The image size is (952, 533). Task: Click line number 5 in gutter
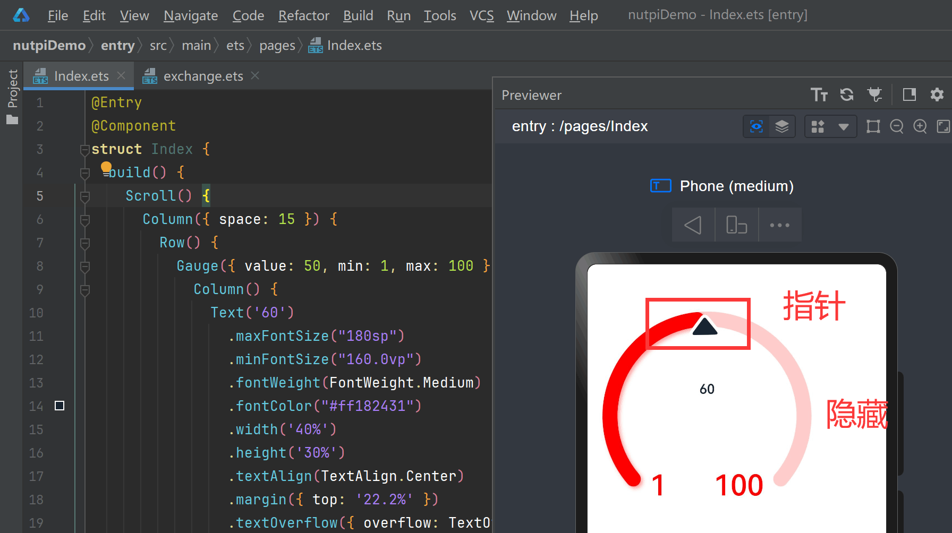[x=40, y=196]
